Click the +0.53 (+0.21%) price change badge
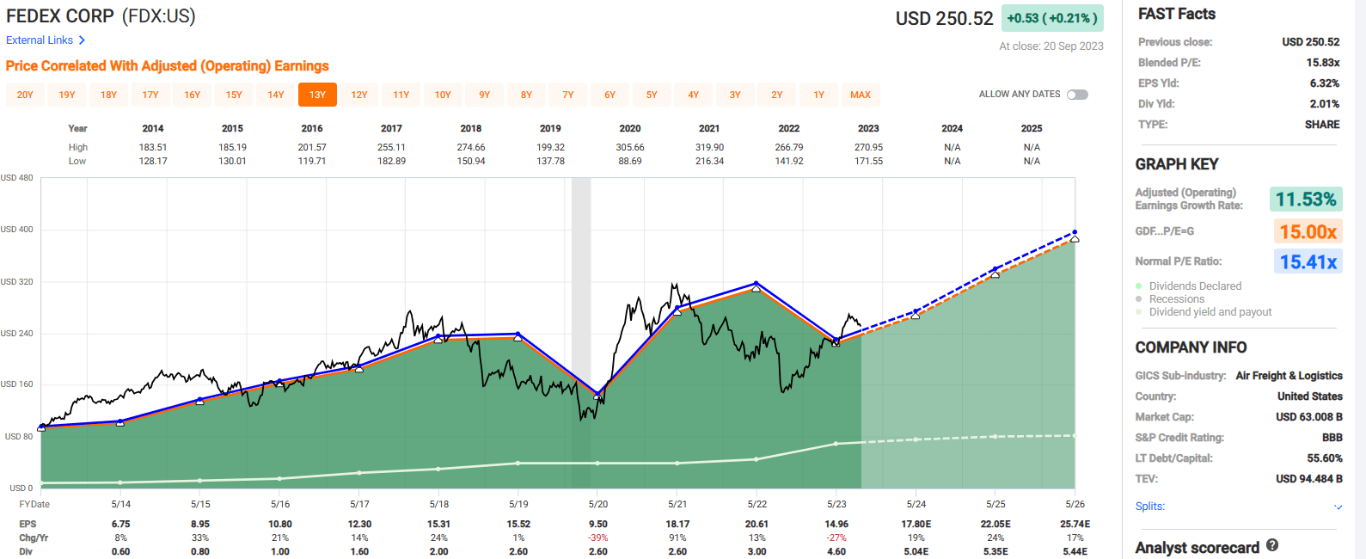1366x559 pixels. click(1052, 18)
